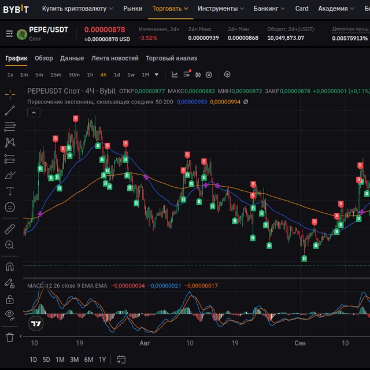Viewport: 370px width, 370px height.
Task: Open the left hamburger pair list
Action: tap(9, 34)
